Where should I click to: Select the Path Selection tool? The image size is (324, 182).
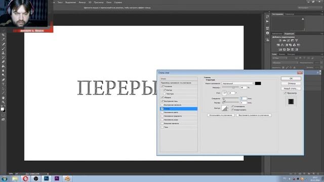(x=3, y=89)
